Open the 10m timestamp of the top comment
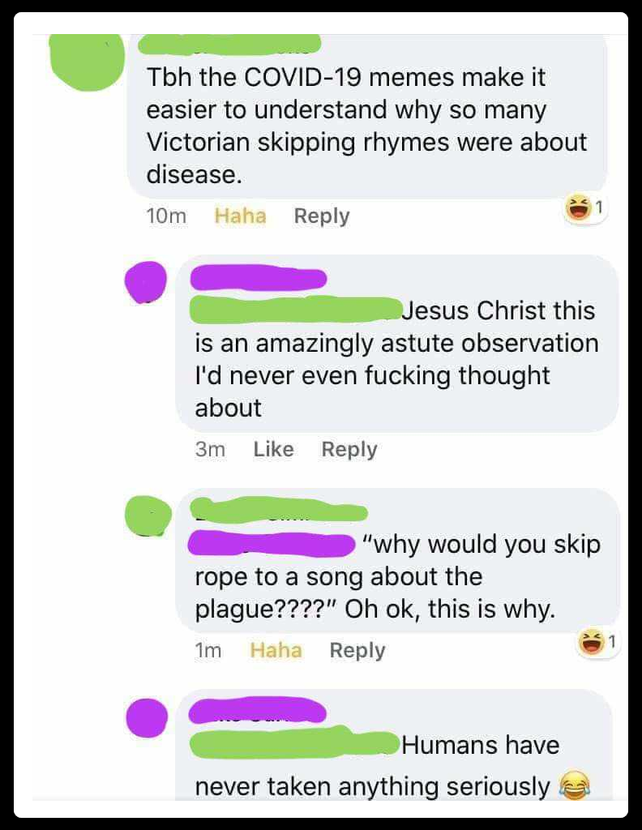642x830 pixels. click(166, 216)
